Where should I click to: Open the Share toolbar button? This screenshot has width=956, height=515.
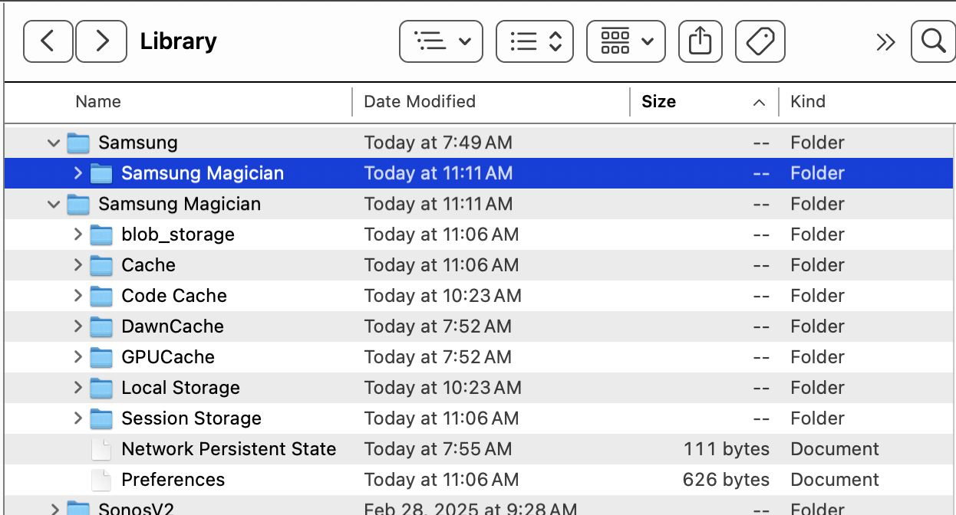700,41
